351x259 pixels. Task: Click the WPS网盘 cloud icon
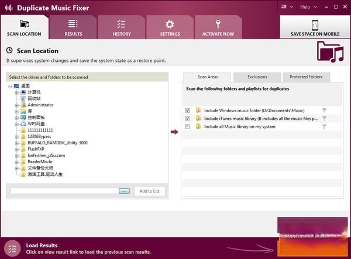point(23,124)
